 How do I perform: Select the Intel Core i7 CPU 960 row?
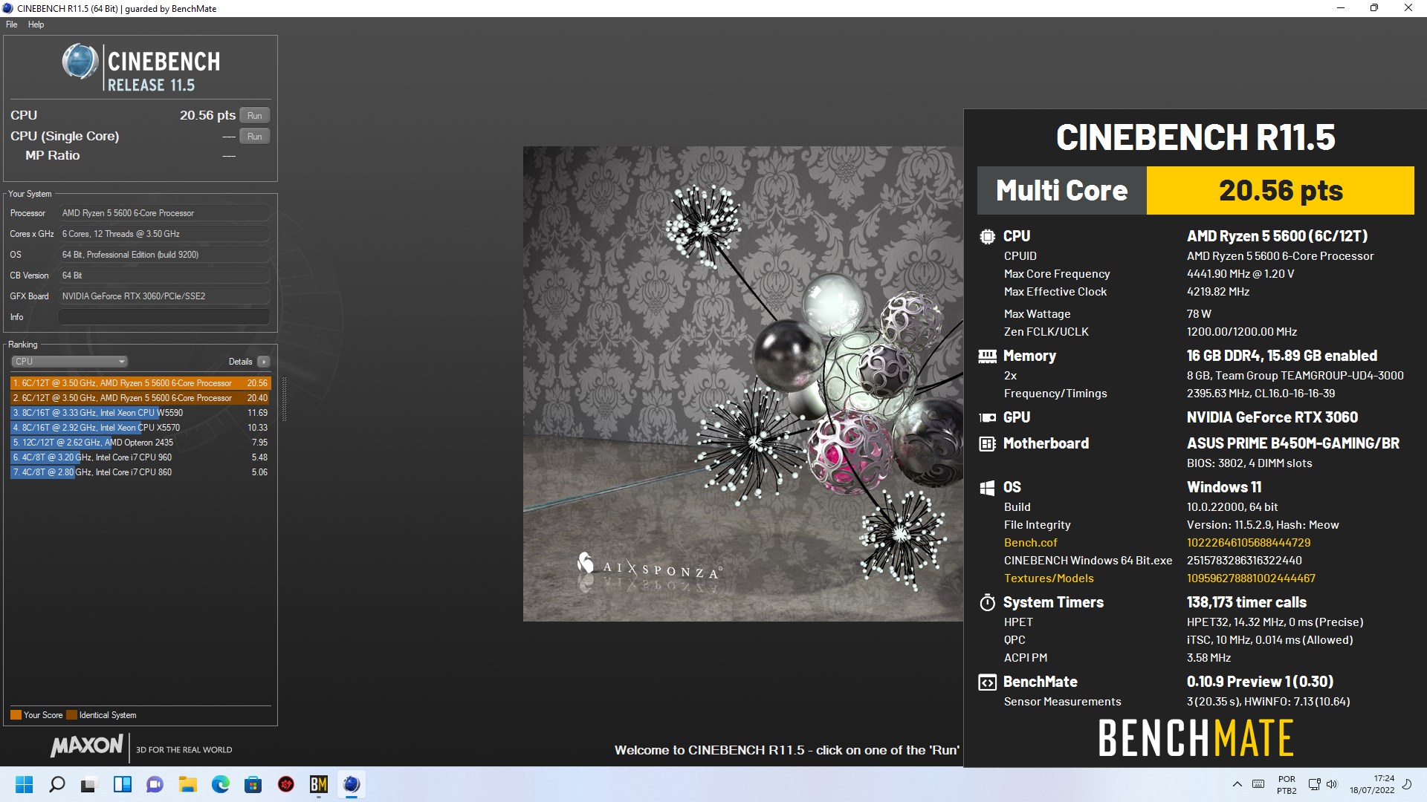140,457
